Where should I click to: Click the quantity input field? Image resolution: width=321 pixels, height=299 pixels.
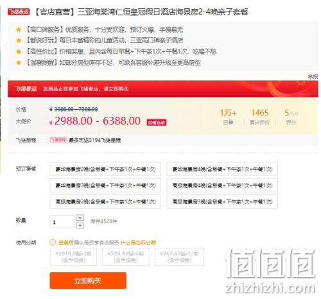62,221
